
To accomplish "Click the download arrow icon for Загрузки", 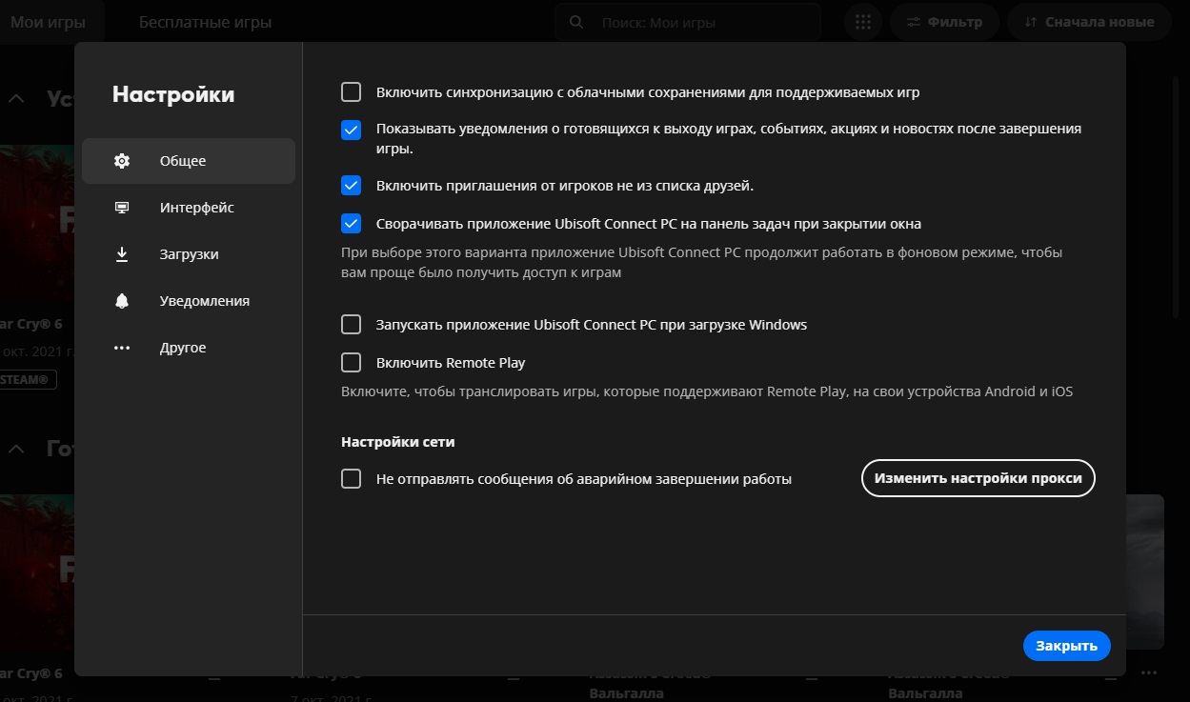I will point(122,254).
